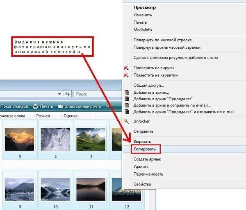Image resolution: width=246 pixels, height=210 pixels.
Task: Choose Вырезать in the context menu
Action: [x=142, y=142]
